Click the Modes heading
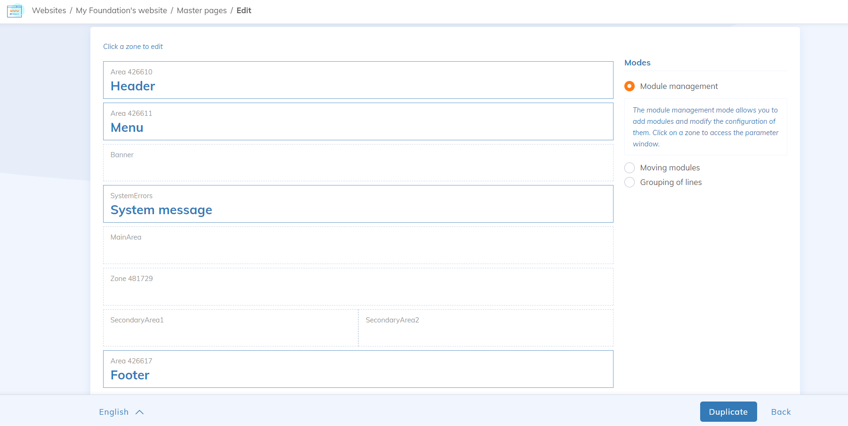This screenshot has height=426, width=848. click(638, 63)
